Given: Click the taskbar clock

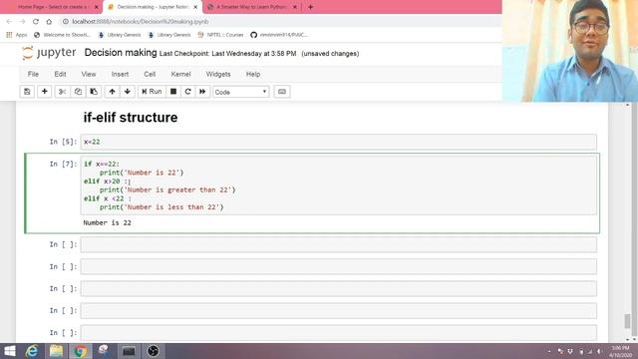Looking at the screenshot, I should pos(620,351).
